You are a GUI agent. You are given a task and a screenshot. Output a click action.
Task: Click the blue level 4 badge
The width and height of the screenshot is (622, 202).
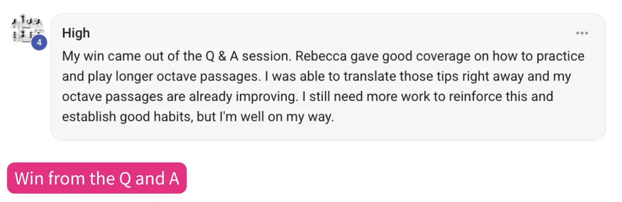(39, 43)
